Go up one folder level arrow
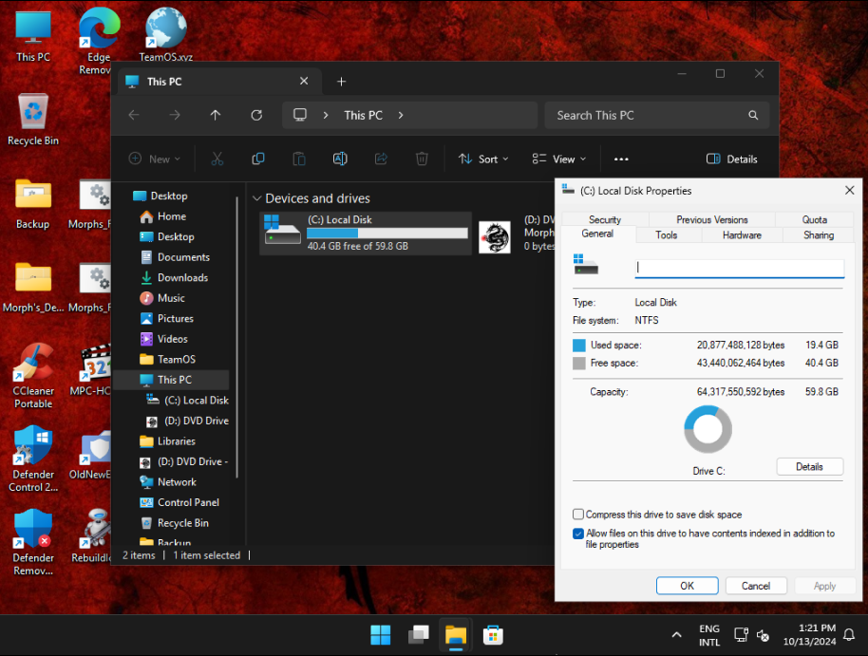 [x=216, y=115]
